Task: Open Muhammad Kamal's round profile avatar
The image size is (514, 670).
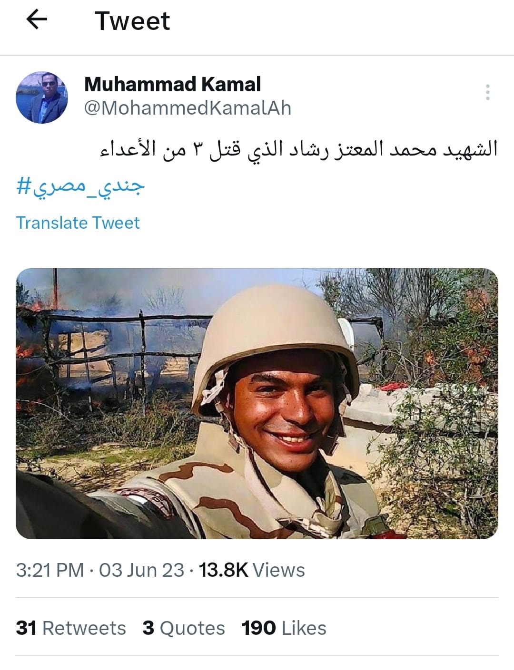Action: click(x=42, y=97)
